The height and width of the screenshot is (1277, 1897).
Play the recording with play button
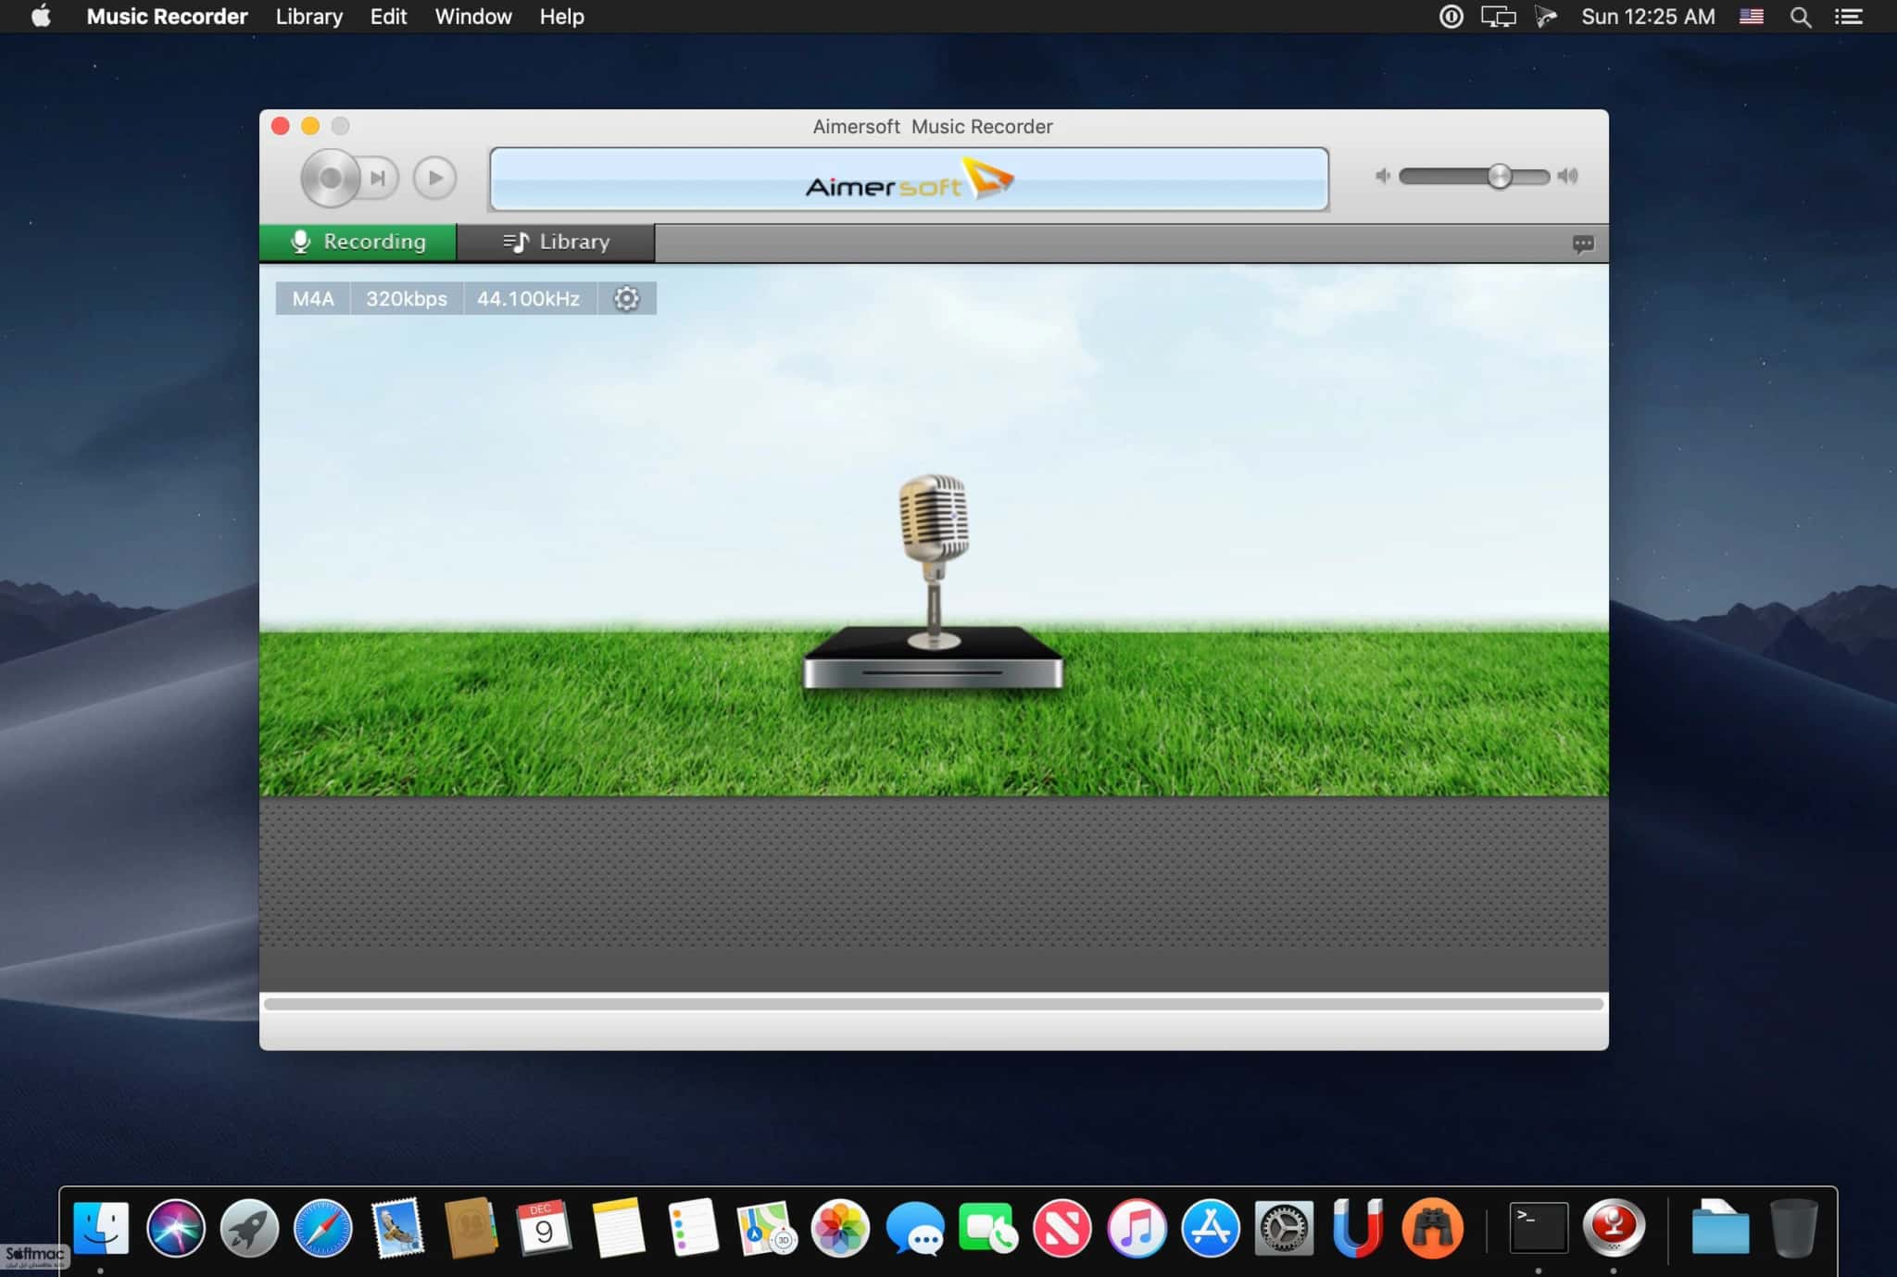point(434,178)
